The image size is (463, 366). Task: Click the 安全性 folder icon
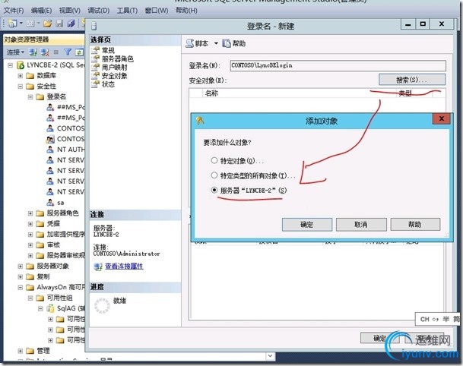pyautogui.click(x=30, y=87)
